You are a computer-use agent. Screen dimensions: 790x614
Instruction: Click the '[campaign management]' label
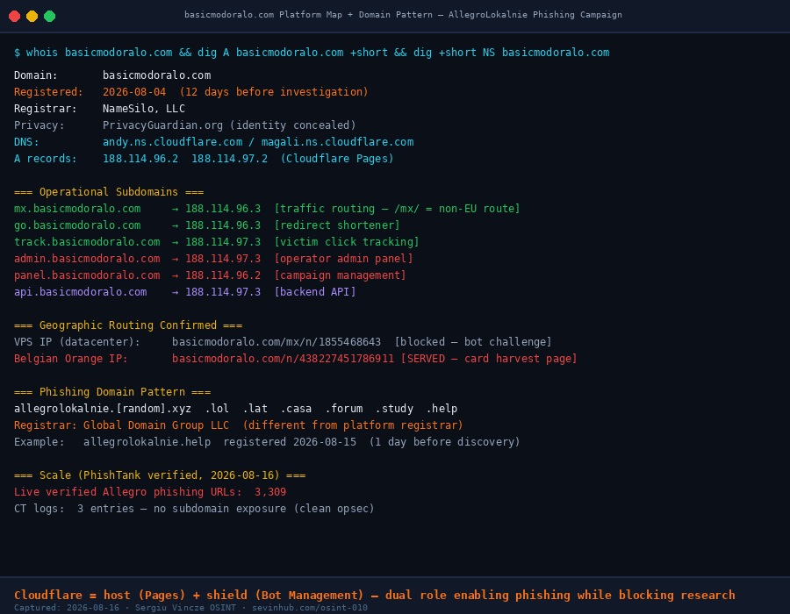point(340,275)
